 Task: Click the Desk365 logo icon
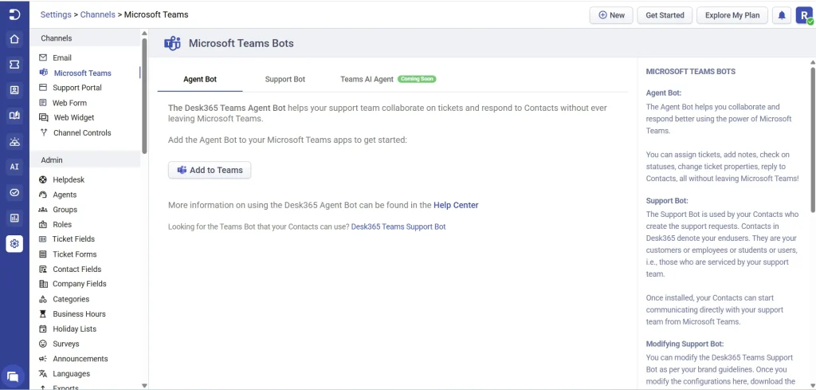pyautogui.click(x=14, y=14)
